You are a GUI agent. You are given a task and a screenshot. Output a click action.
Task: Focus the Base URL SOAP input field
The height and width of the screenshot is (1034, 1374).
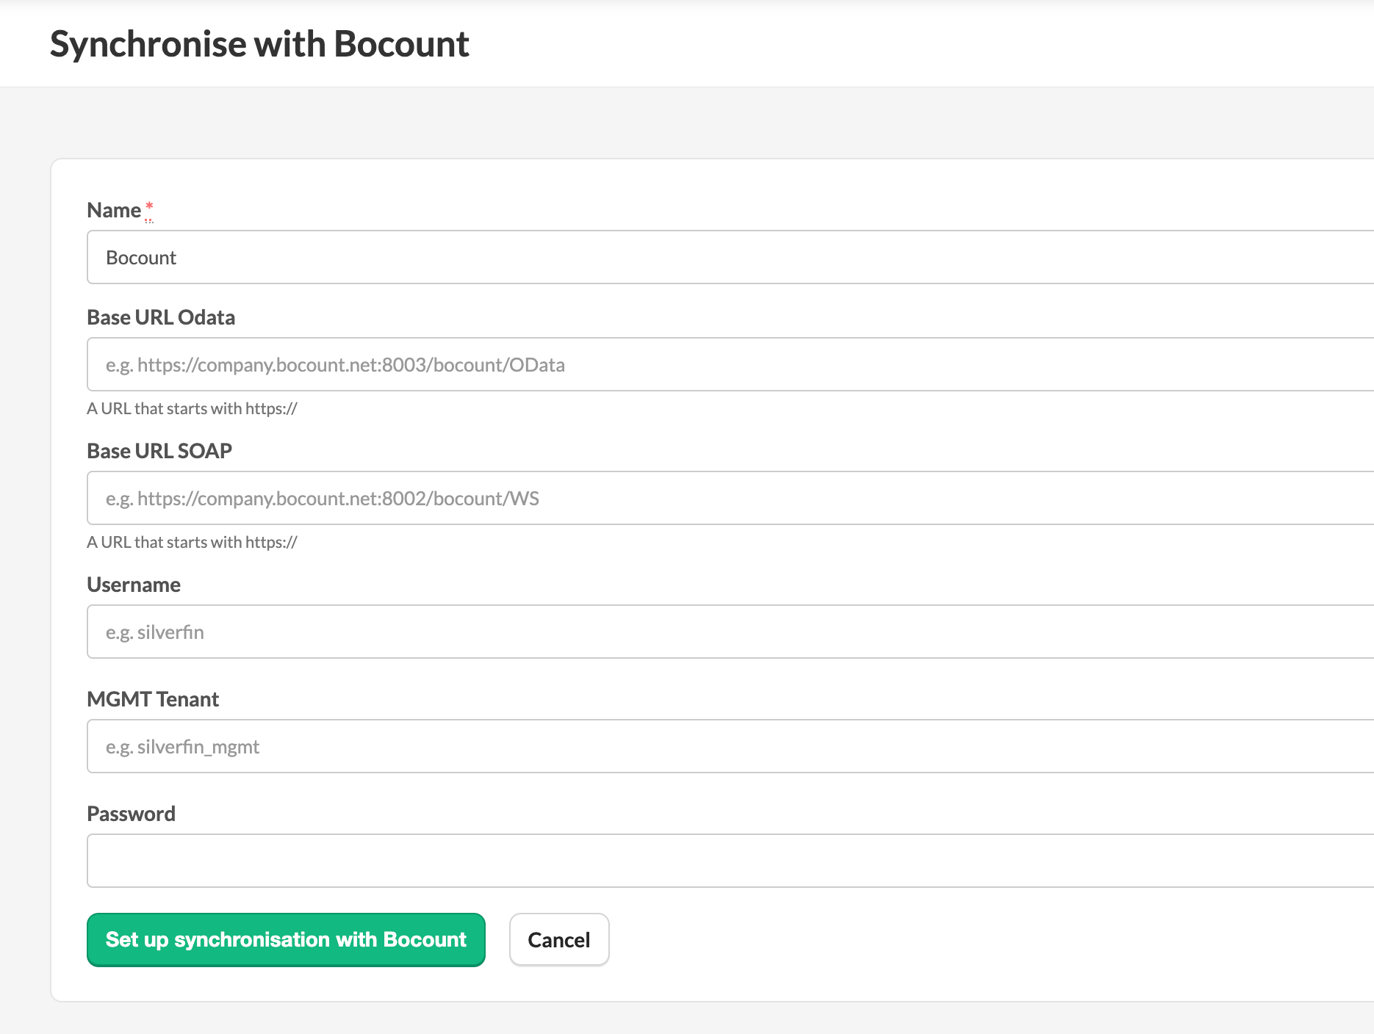tap(730, 498)
